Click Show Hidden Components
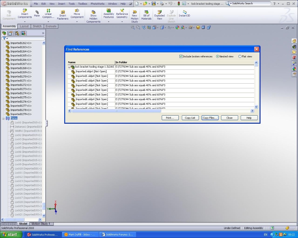The height and width of the screenshot is (238, 298). [93, 16]
